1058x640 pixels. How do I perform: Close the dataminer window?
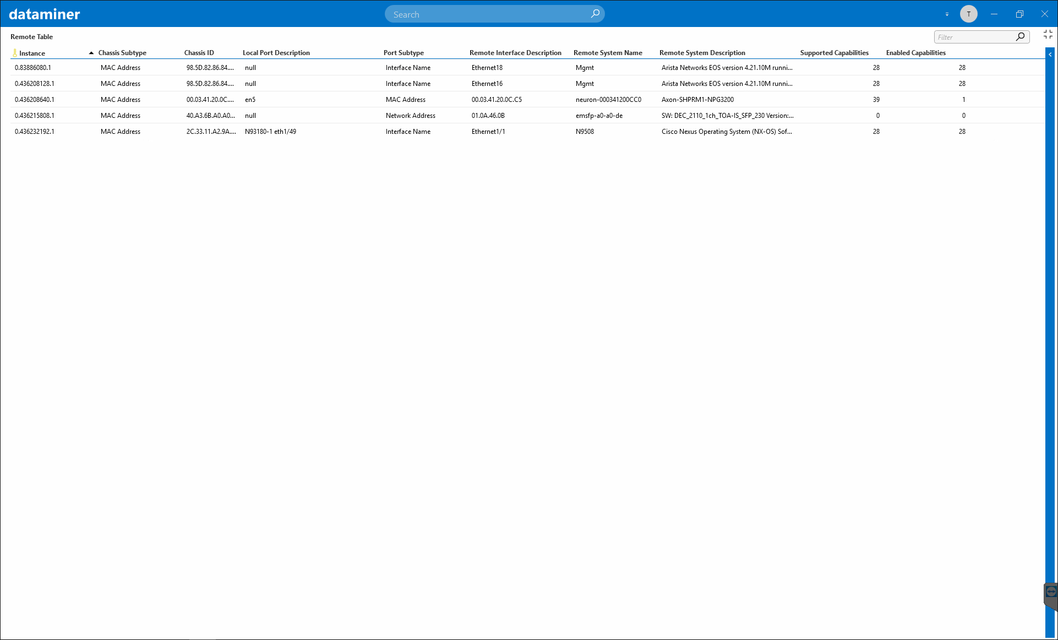[1045, 14]
